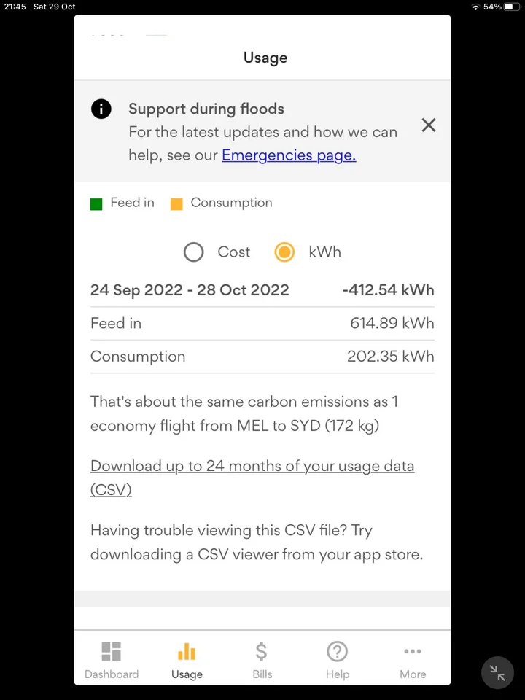The height and width of the screenshot is (700, 525).
Task: Open the Dashboard tab icon
Action: (x=112, y=651)
